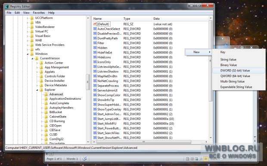Collapse the Windows tree node

28,54
